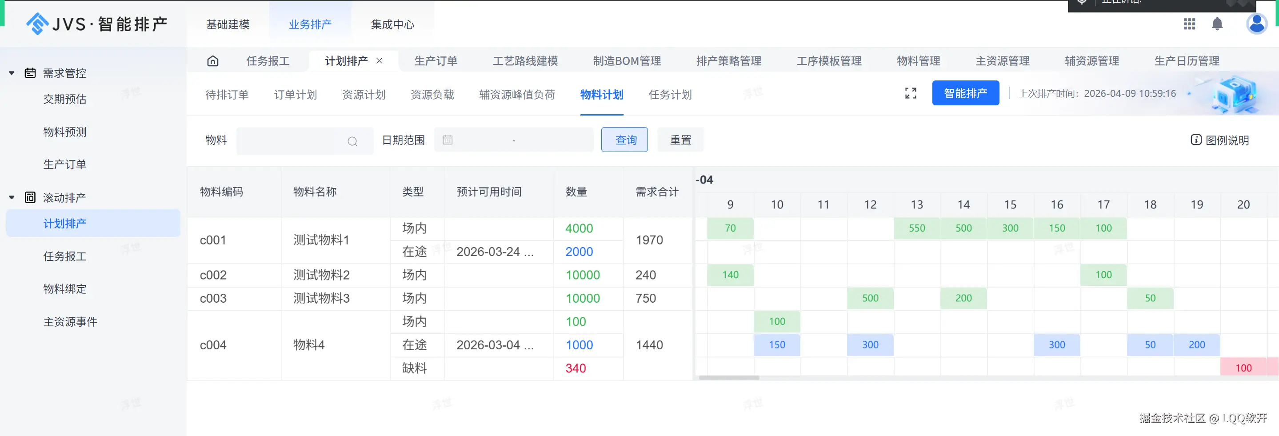Switch to 订单计划 sub-tab
This screenshot has height=436, width=1279.
point(296,94)
